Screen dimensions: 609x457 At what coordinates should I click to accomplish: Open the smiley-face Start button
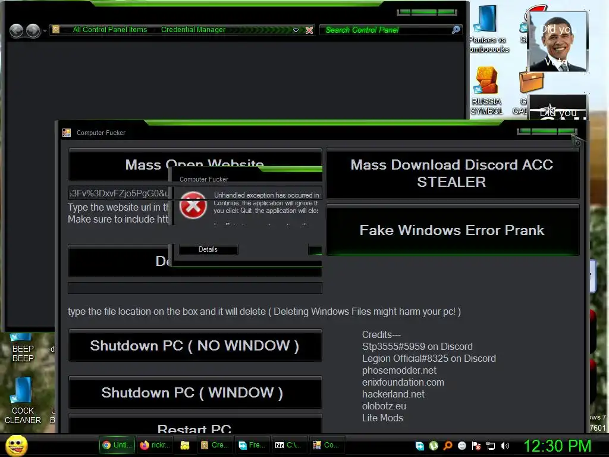click(17, 445)
